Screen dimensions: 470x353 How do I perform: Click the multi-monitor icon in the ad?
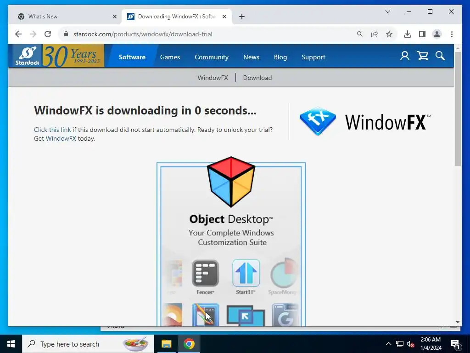point(246,315)
